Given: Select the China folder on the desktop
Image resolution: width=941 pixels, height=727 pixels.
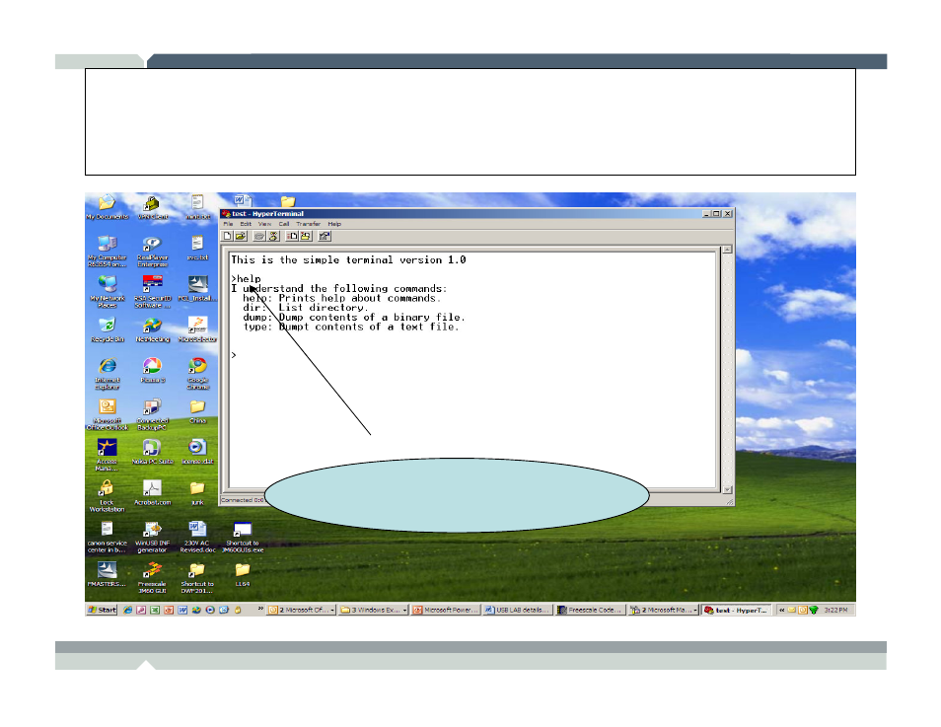Looking at the screenshot, I should [197, 411].
